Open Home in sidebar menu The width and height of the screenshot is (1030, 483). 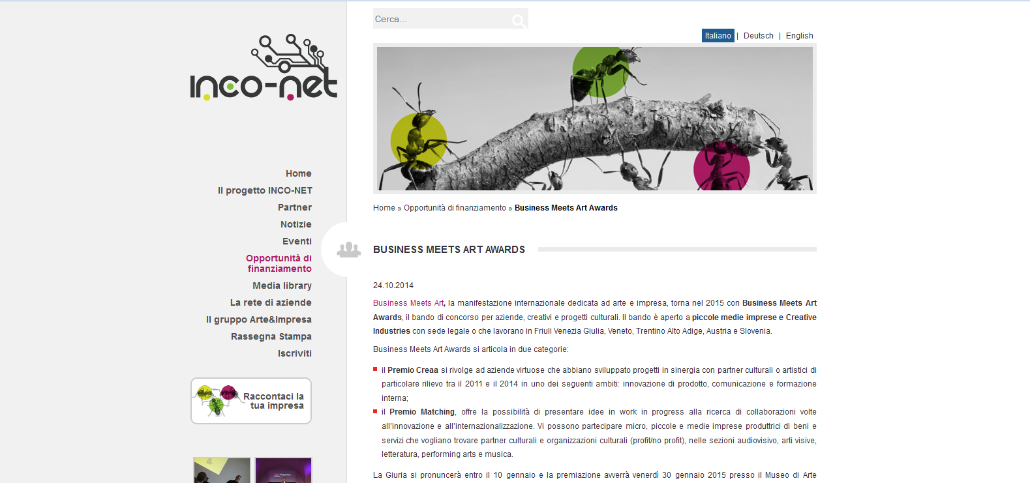pyautogui.click(x=299, y=173)
